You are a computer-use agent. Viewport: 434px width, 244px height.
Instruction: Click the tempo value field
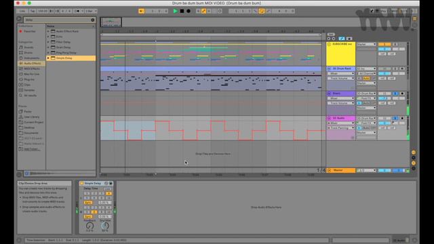tap(42, 11)
